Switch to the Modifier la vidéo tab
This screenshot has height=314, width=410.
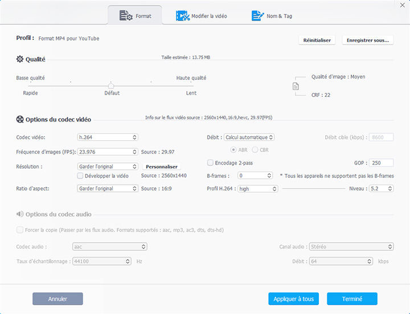pos(202,16)
